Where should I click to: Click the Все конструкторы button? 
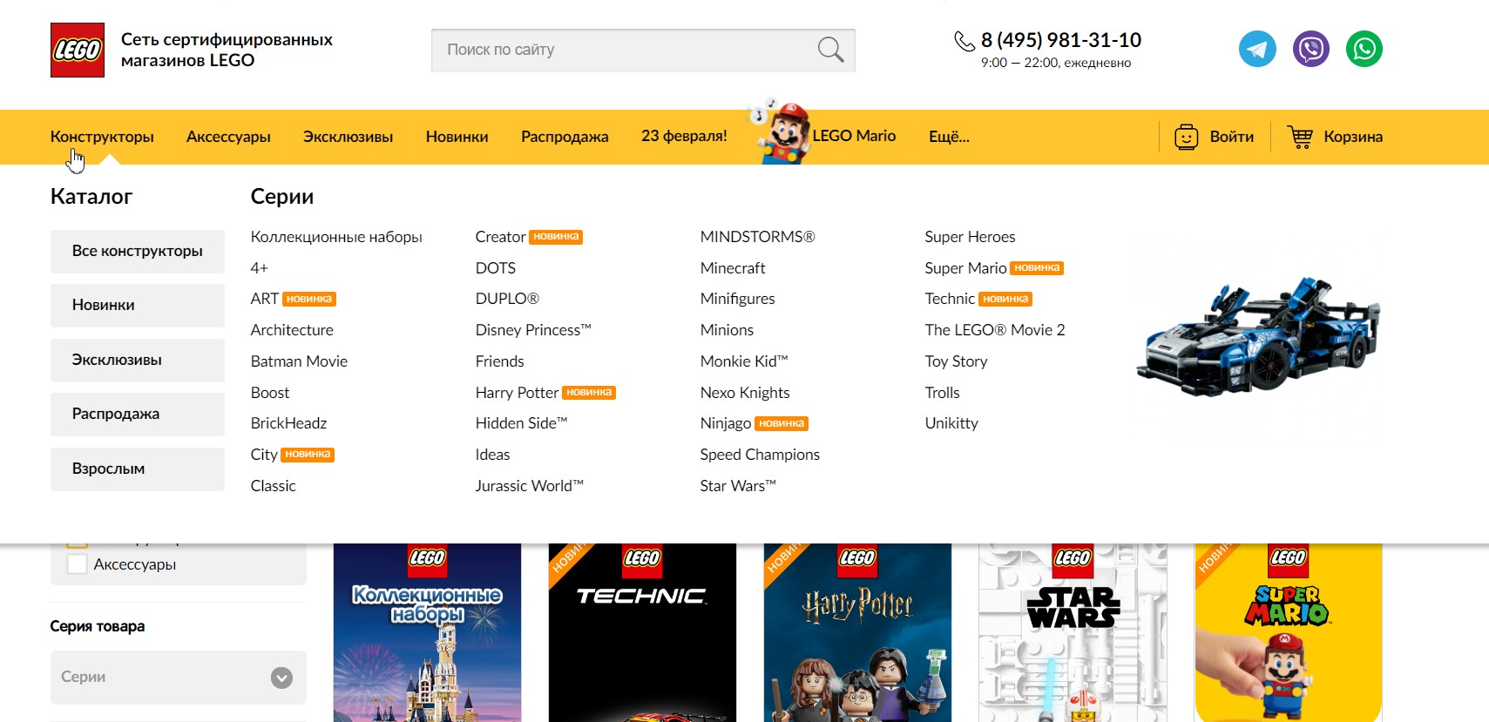pos(137,251)
